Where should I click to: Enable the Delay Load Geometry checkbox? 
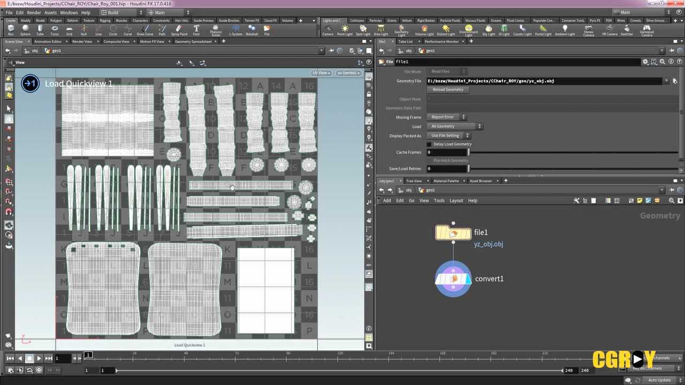429,144
